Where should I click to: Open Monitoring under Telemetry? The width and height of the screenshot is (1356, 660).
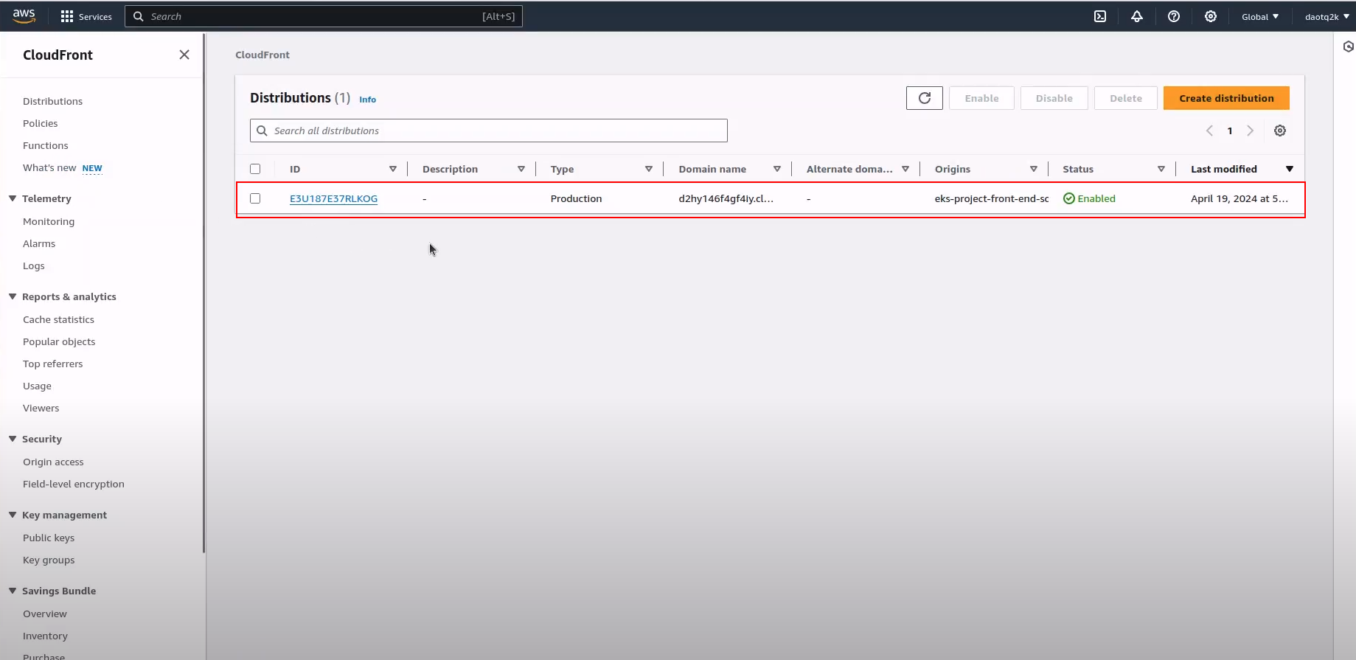click(x=49, y=221)
